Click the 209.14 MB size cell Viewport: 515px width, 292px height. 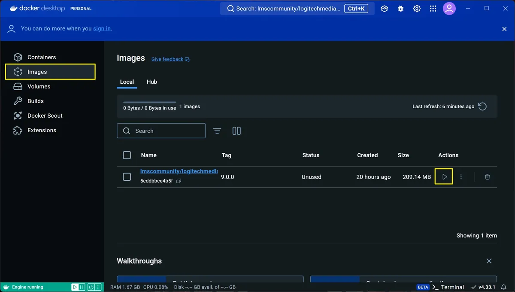pyautogui.click(x=417, y=177)
